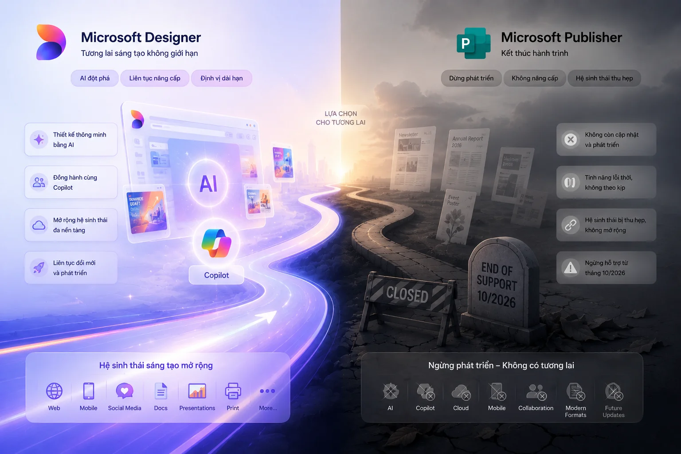This screenshot has width=681, height=454.
Task: Click the crossed-out Cloud icon
Action: pyautogui.click(x=461, y=392)
